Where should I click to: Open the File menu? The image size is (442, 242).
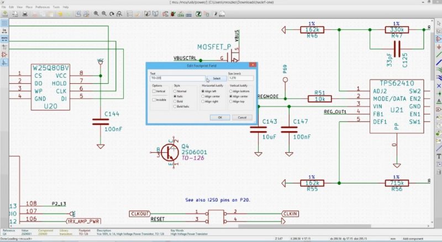click(4, 7)
